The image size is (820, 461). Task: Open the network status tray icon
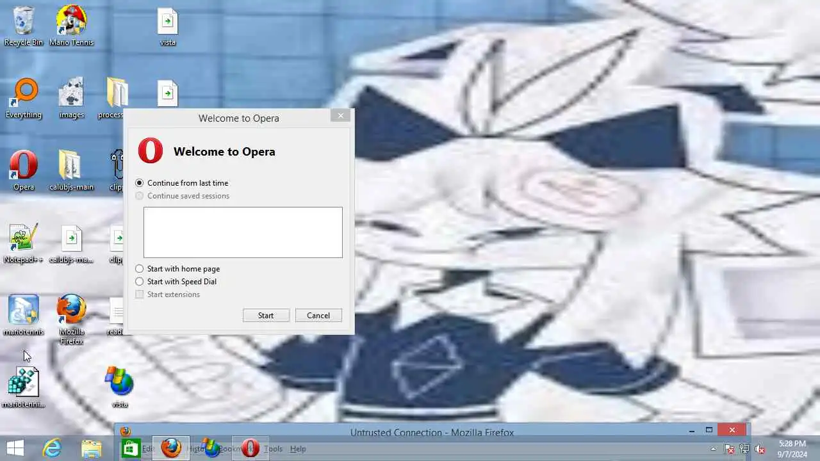tap(744, 449)
